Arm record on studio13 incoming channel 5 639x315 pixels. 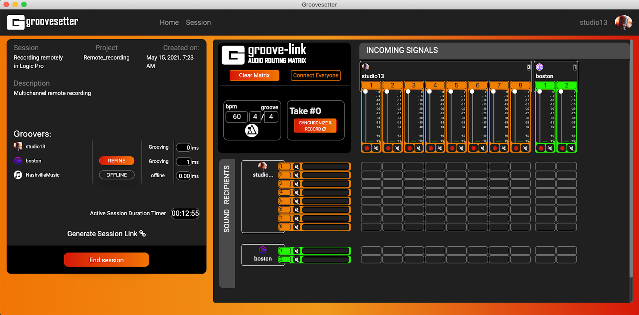452,148
